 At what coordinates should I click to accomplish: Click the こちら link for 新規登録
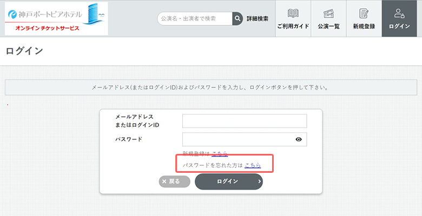[220, 153]
